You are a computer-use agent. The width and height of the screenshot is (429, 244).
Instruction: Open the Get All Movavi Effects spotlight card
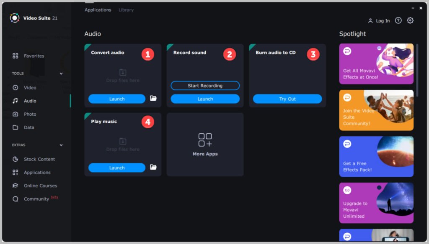(377, 64)
